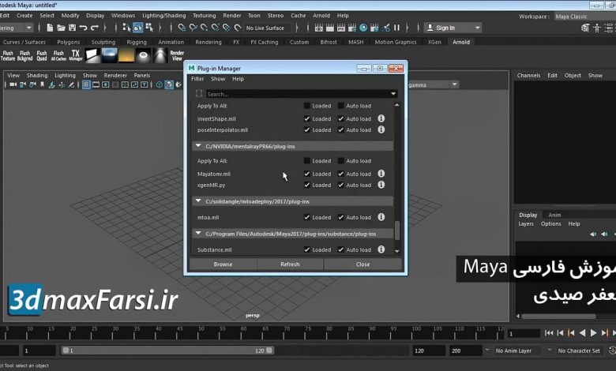Viewport: 616px width, 371px height.
Task: Open the Sign In dropdown
Action: [449, 28]
